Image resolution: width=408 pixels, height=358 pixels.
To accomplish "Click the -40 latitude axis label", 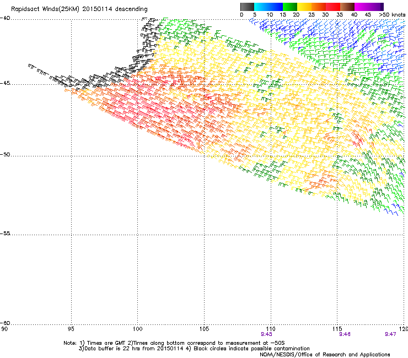I will 5,18.
